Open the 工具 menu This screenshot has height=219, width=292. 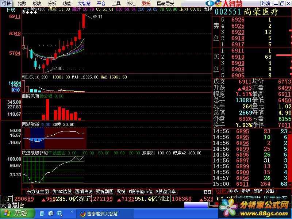(x=116, y=4)
